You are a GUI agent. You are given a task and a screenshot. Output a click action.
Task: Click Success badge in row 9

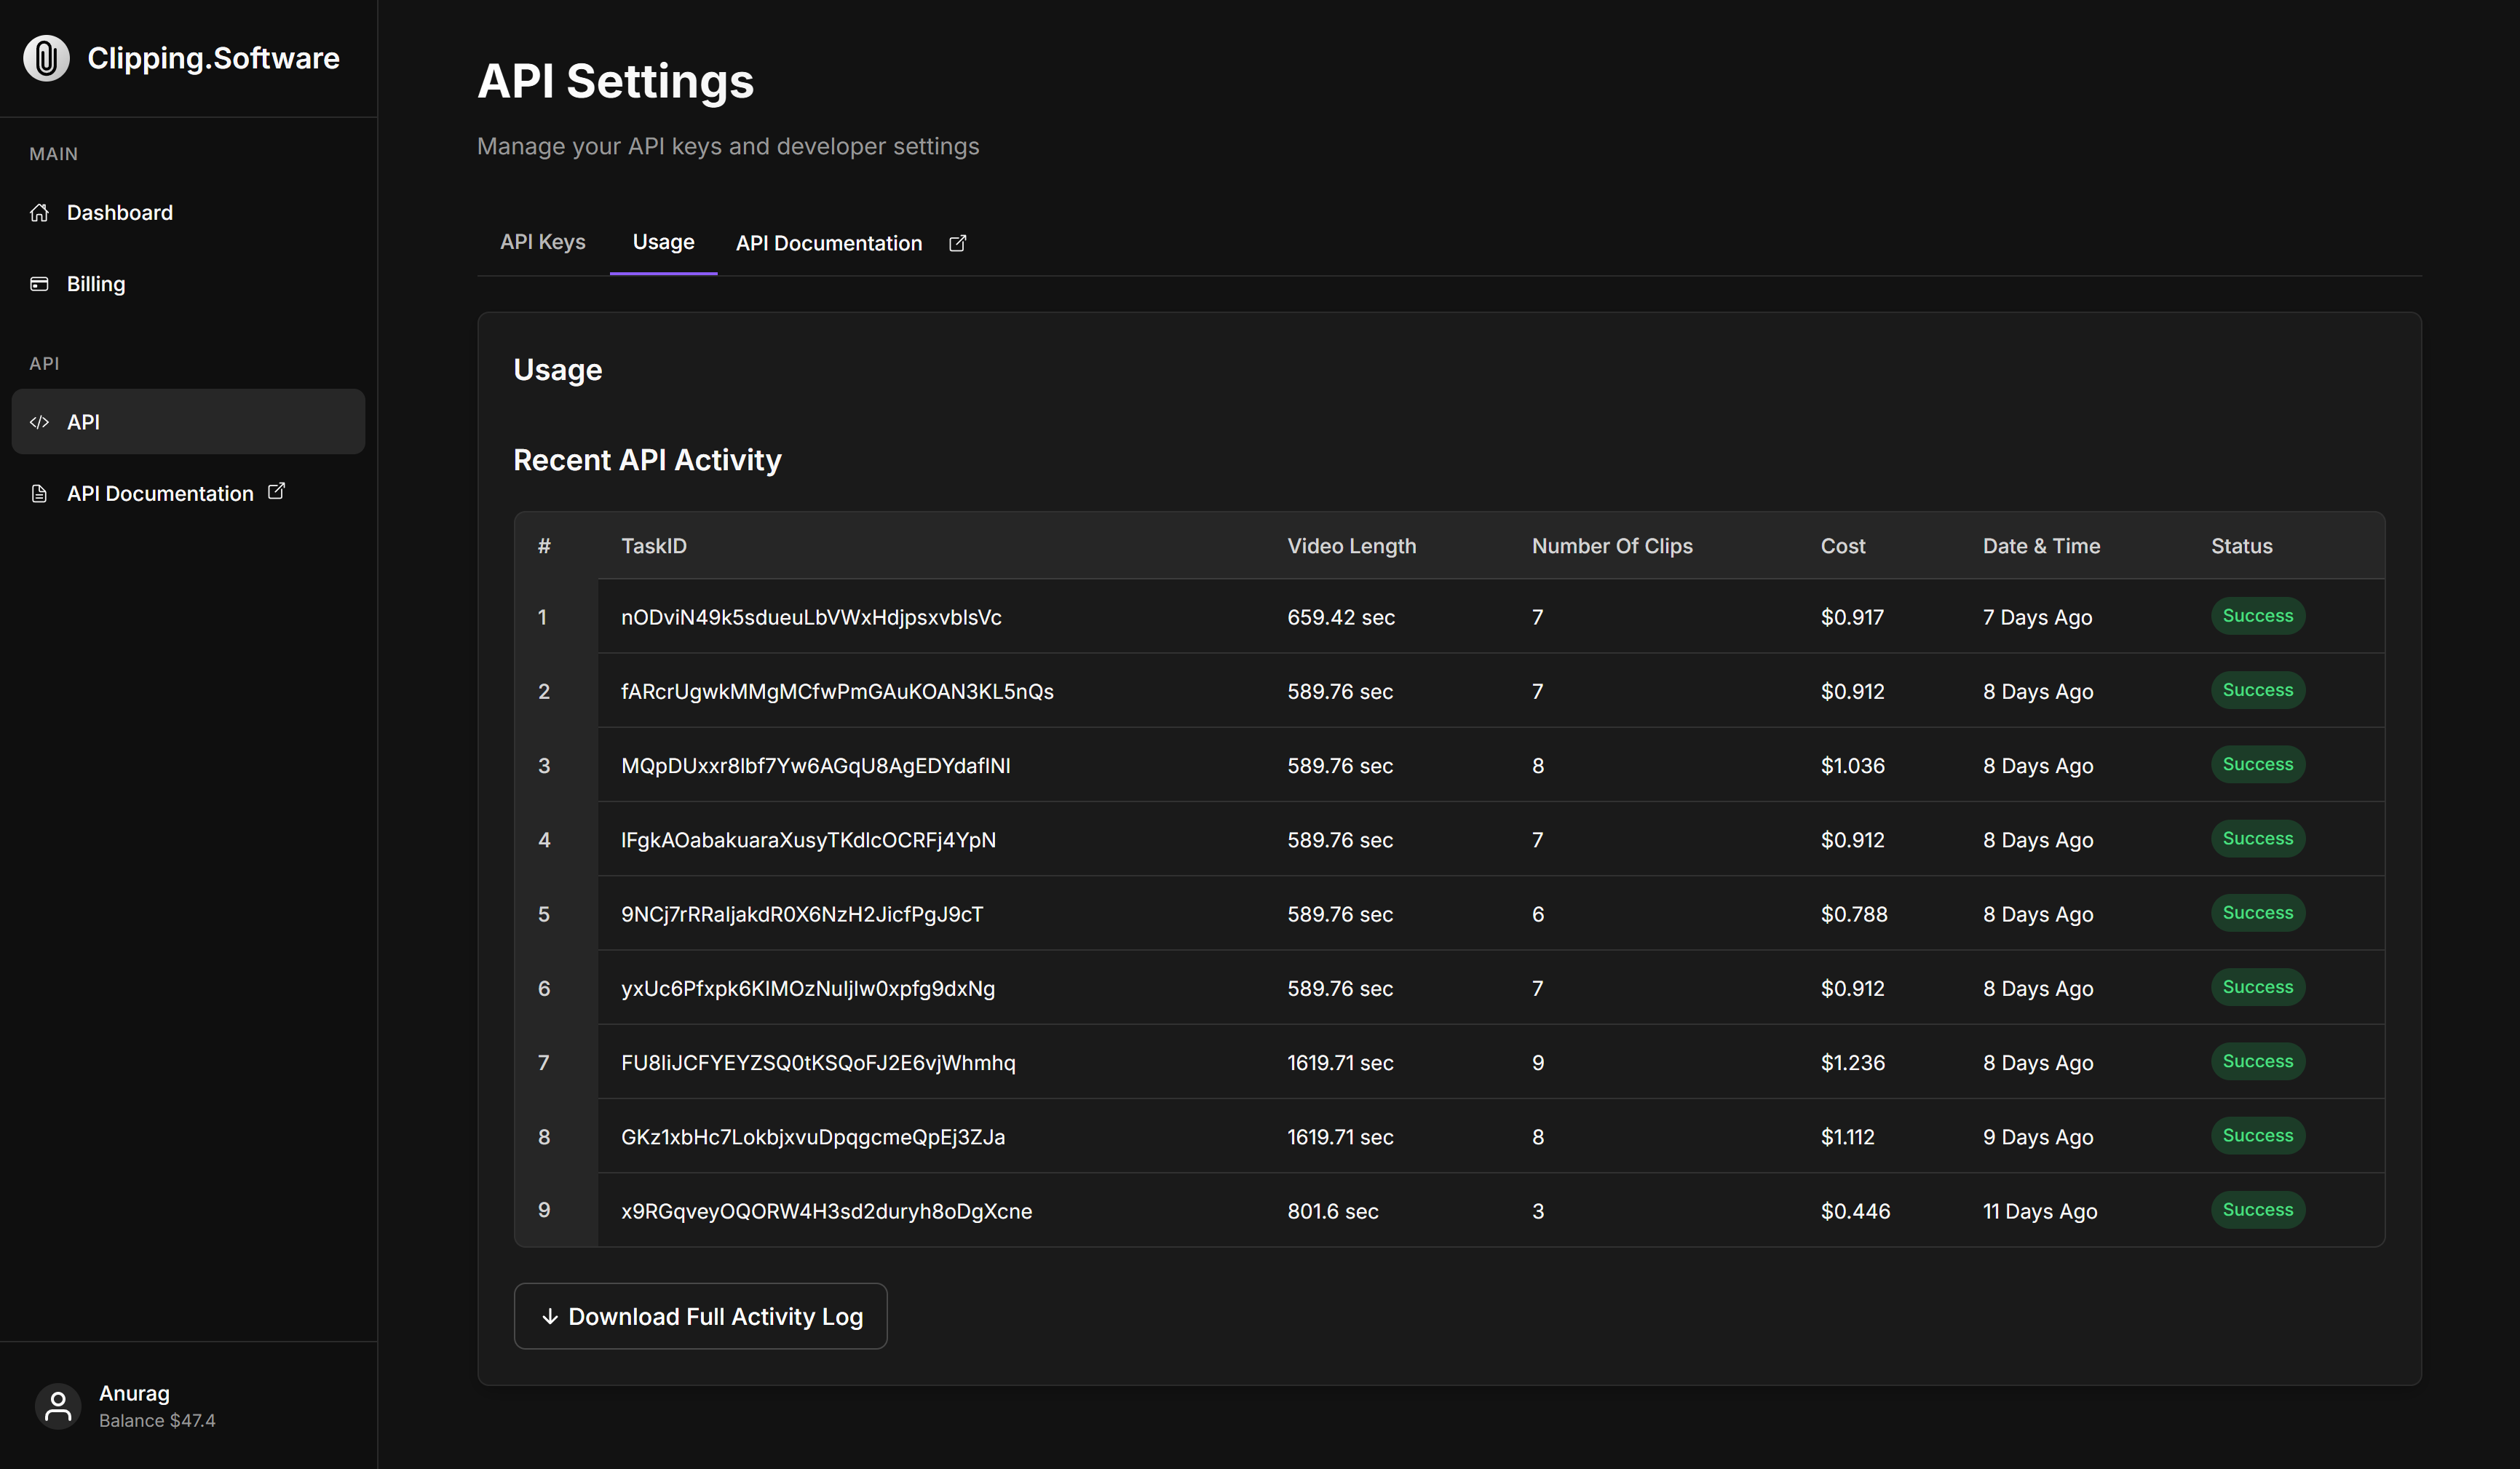click(x=2258, y=1210)
